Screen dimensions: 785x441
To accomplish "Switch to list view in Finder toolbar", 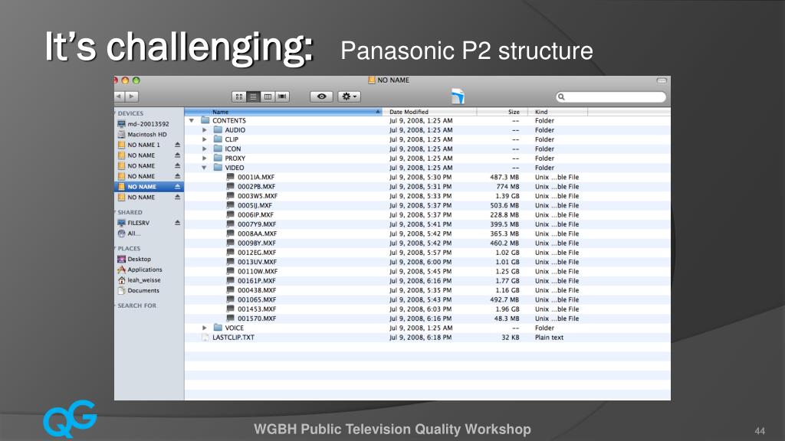I will (x=253, y=96).
